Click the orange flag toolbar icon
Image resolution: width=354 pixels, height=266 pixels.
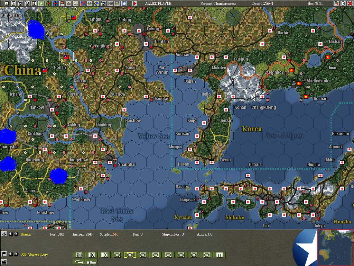pos(62,3)
